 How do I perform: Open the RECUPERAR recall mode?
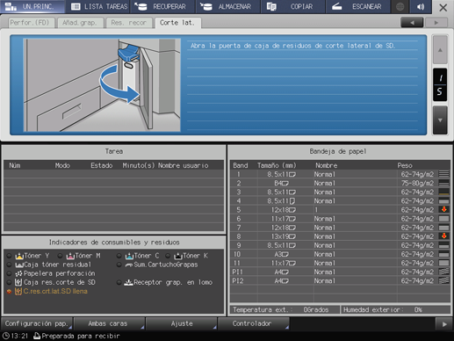click(162, 6)
